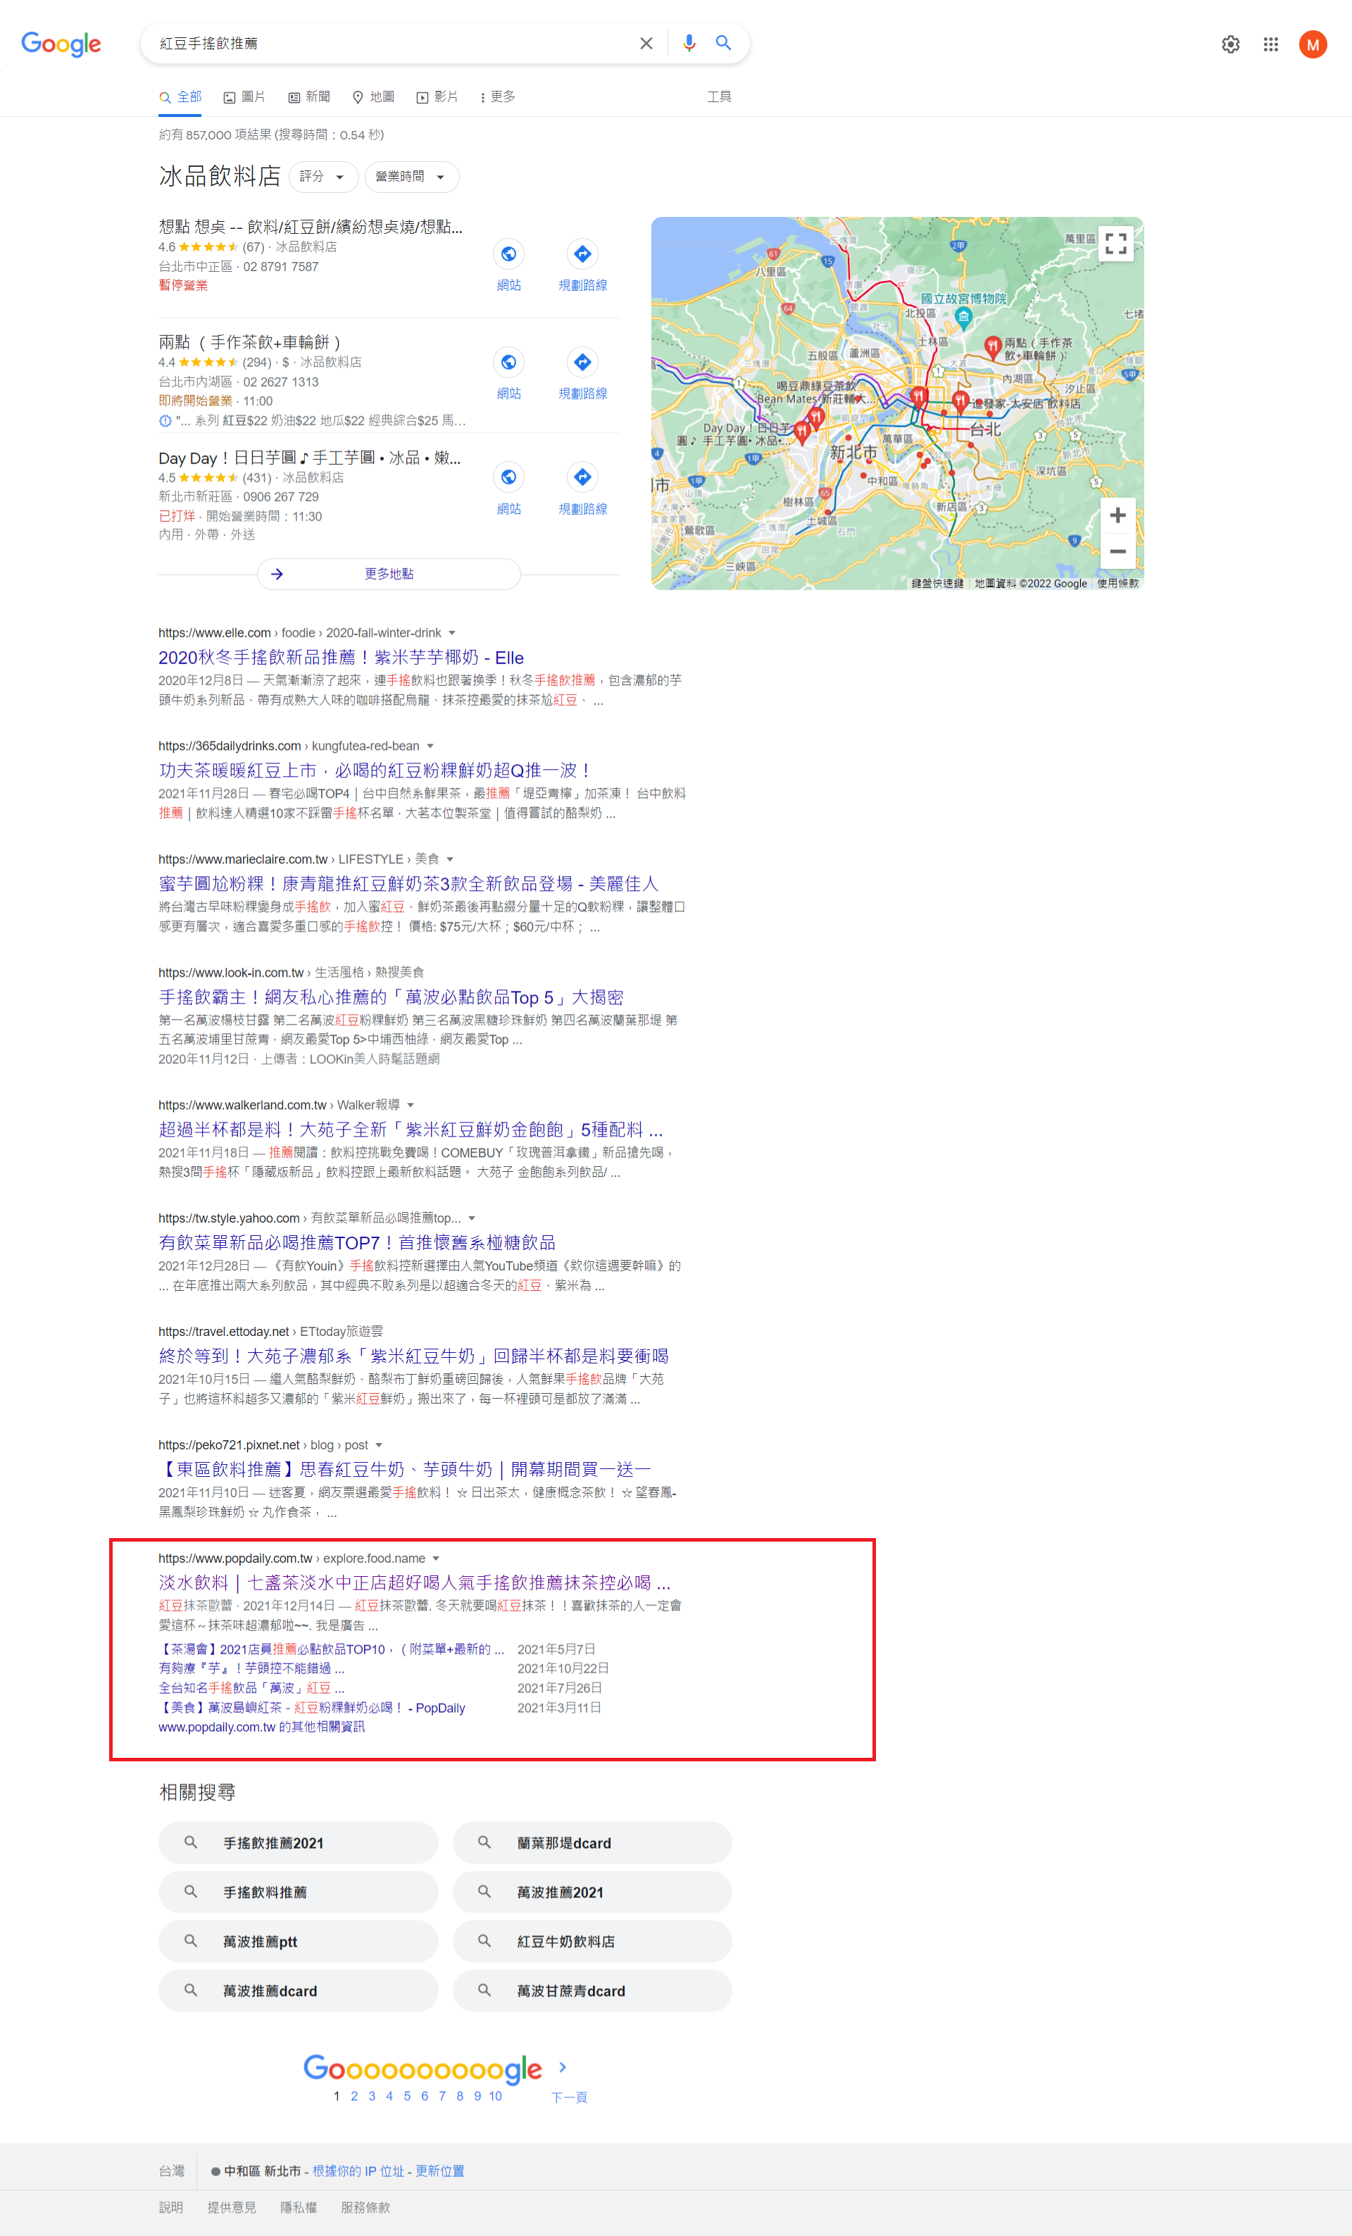Screen dimensions: 1352x2236
Task: Click www.popdaily.com.tw 的其他相關資訊 link
Action: click(x=261, y=1728)
